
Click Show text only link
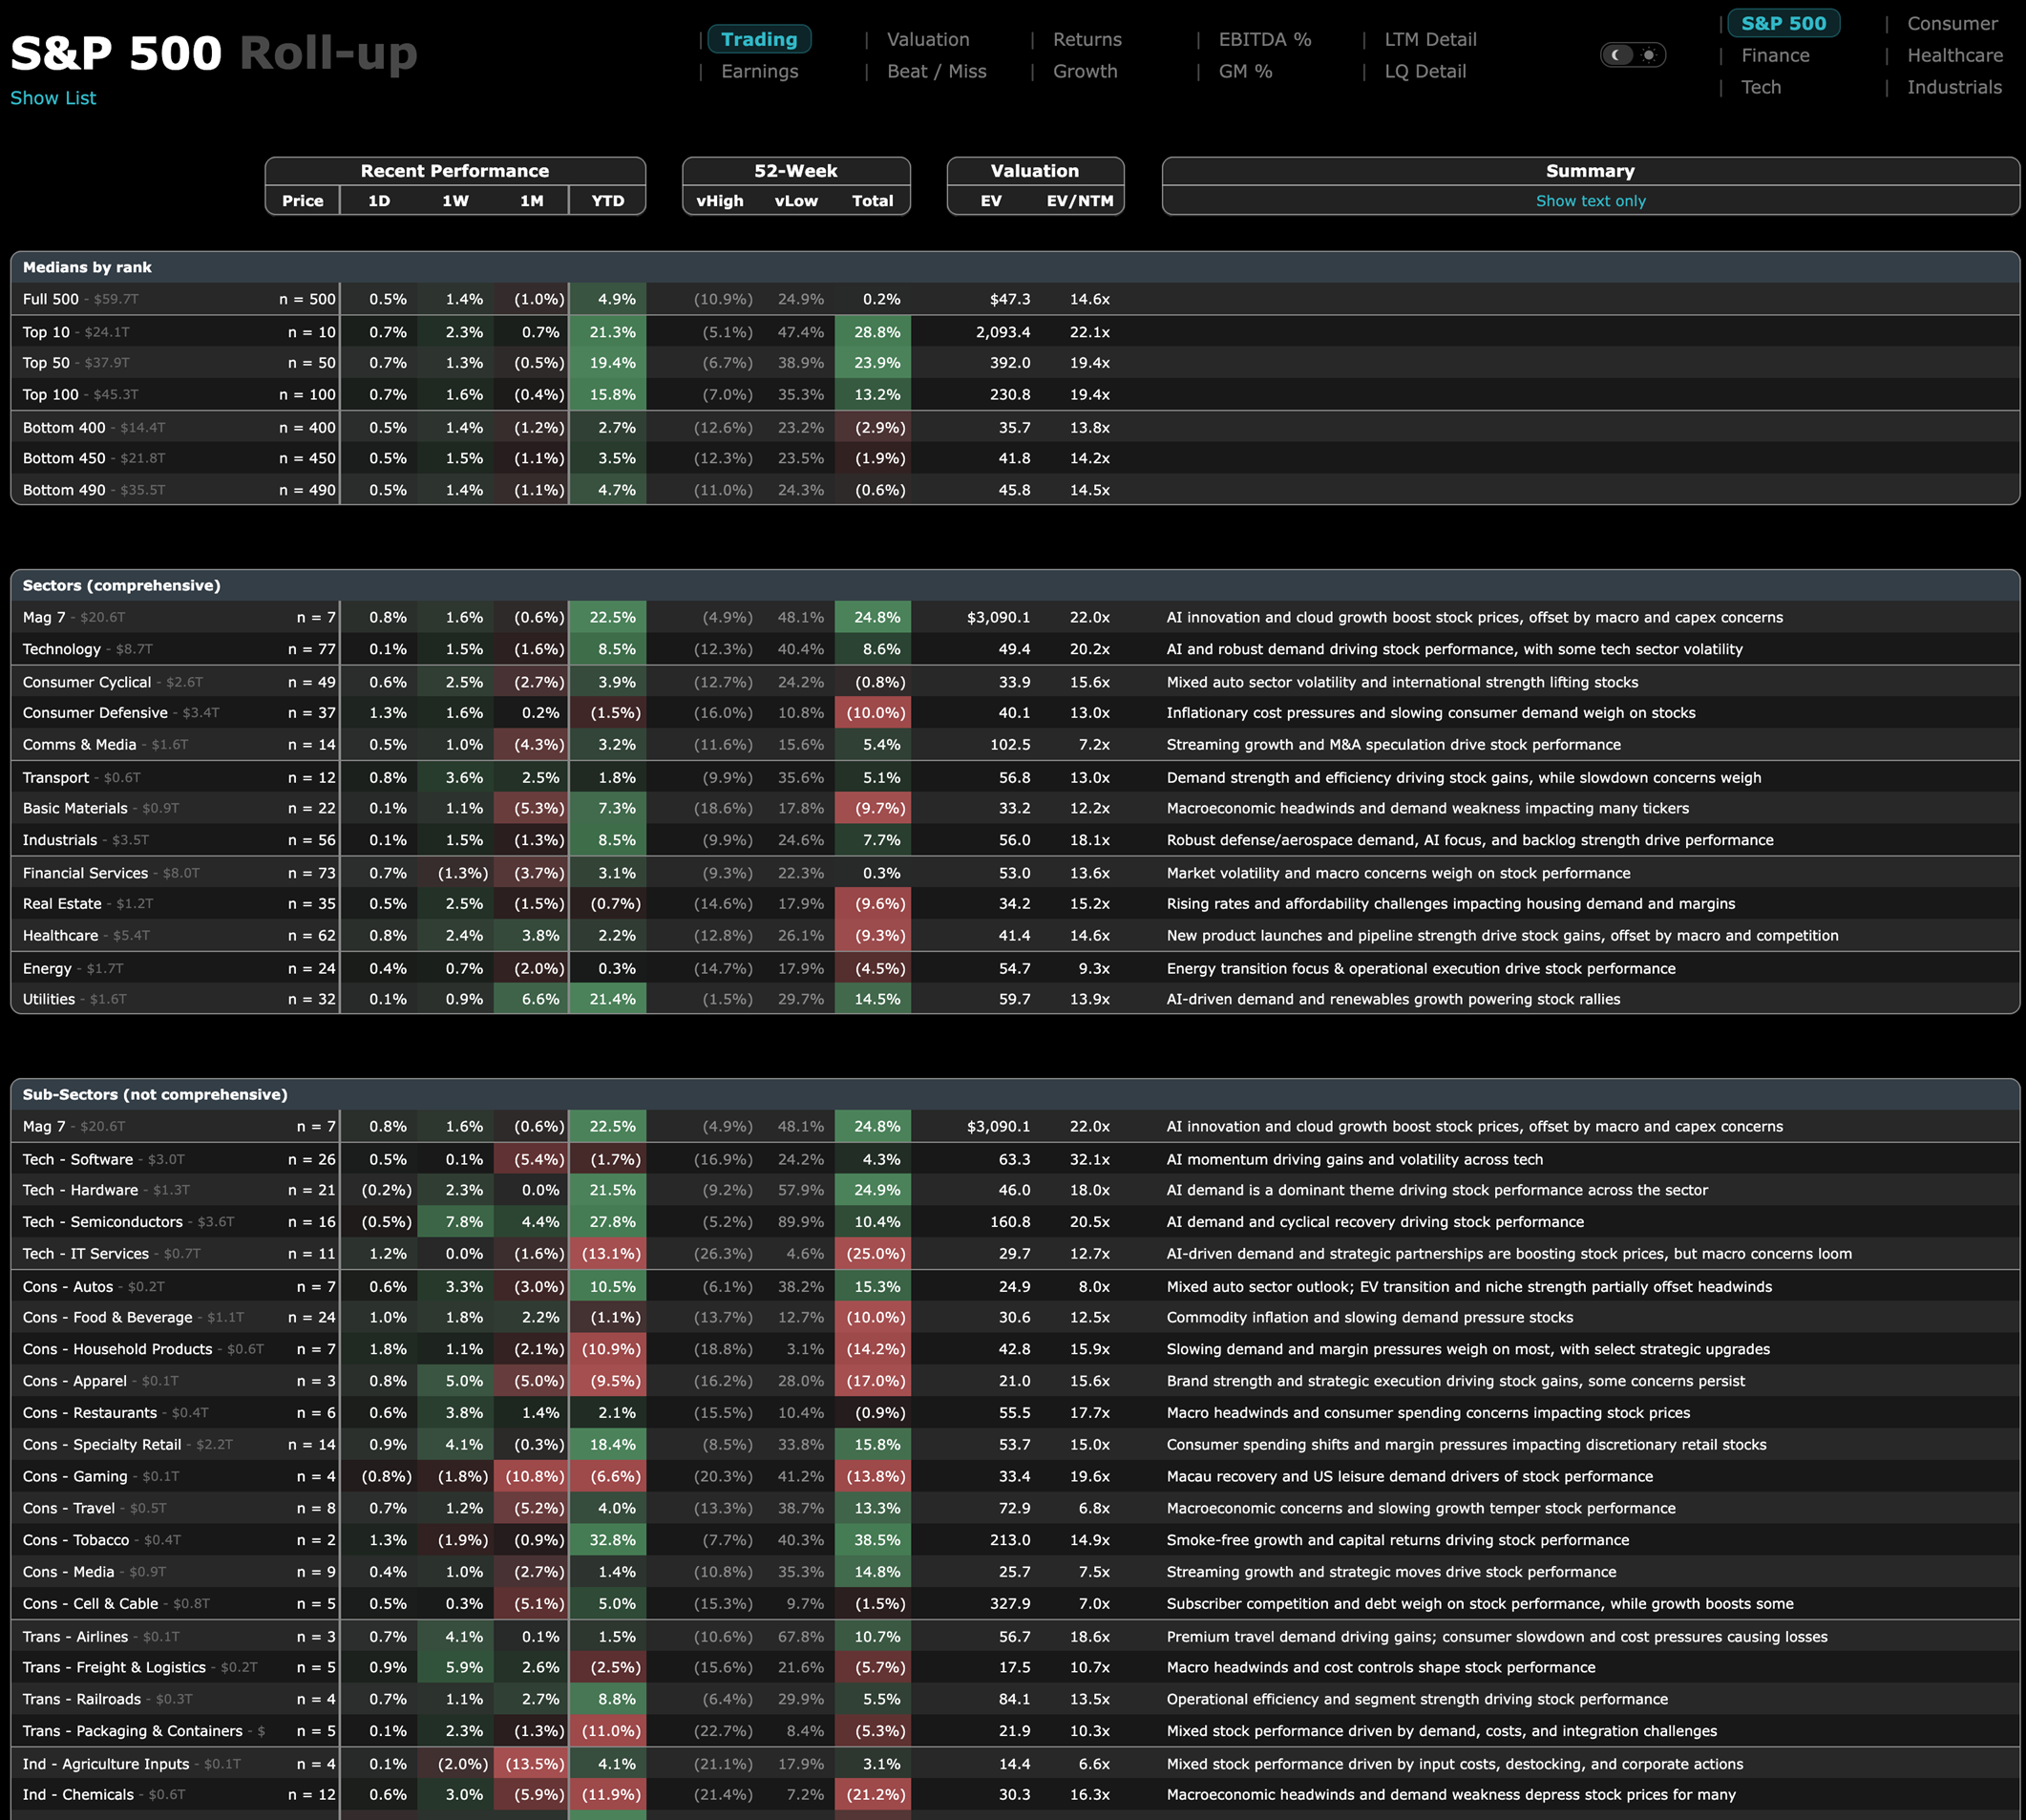tap(1590, 201)
